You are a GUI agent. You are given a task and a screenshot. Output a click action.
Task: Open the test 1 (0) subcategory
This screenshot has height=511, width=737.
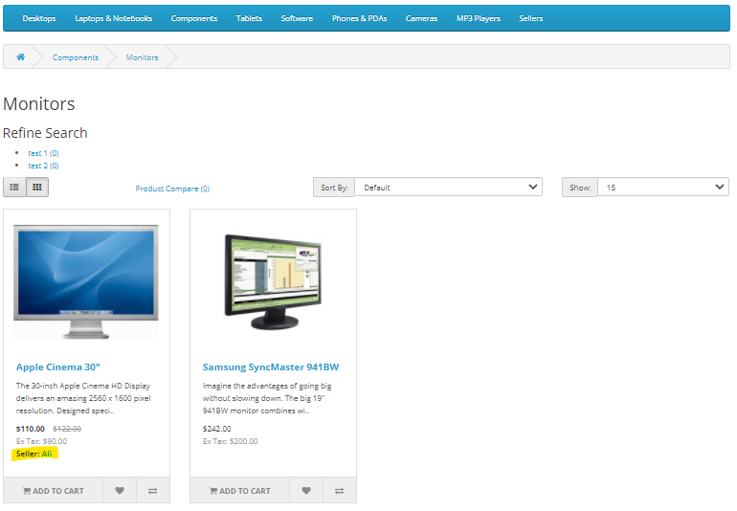click(x=43, y=153)
